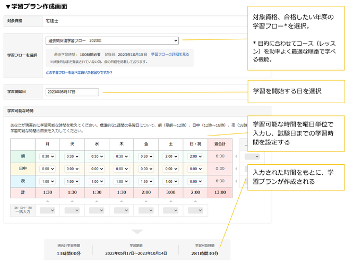Screen dimensions: 345x262
Task: Open Thursday daytime (日中) time dropdown
Action: pyautogui.click(x=120, y=169)
